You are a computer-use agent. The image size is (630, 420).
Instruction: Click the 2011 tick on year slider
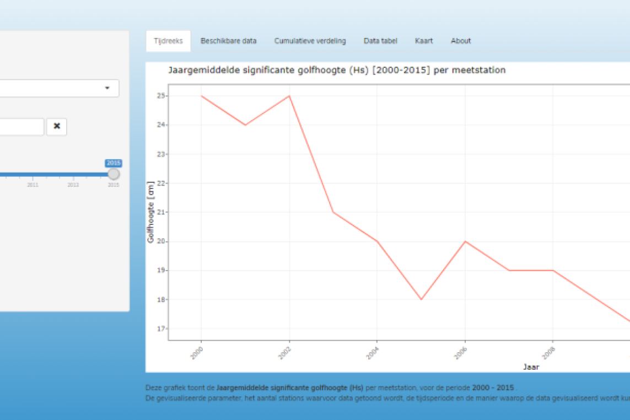click(x=33, y=185)
